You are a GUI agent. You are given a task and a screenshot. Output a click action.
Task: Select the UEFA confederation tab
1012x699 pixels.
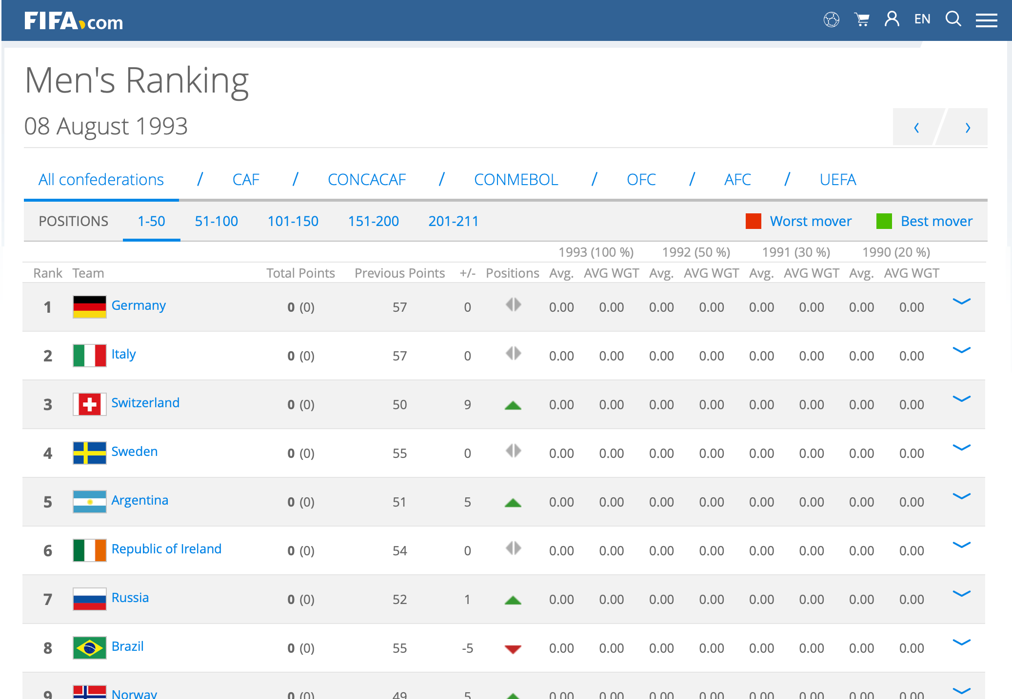(838, 180)
